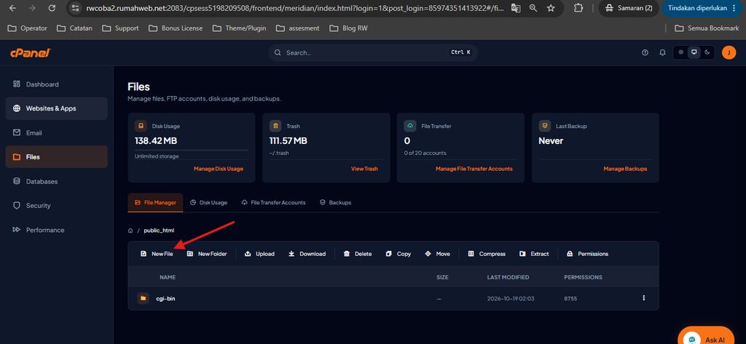Create a New File

click(157, 254)
